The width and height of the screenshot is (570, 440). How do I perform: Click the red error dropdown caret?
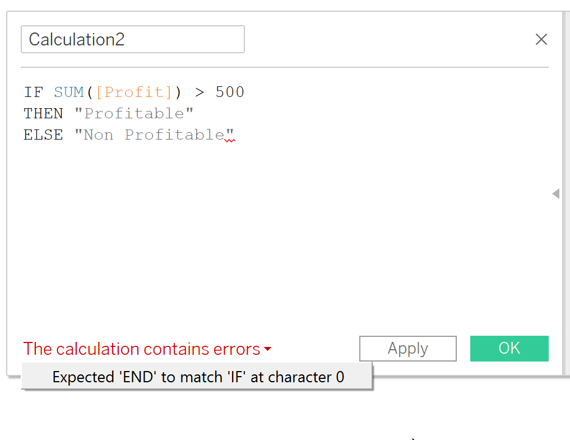[x=267, y=349]
